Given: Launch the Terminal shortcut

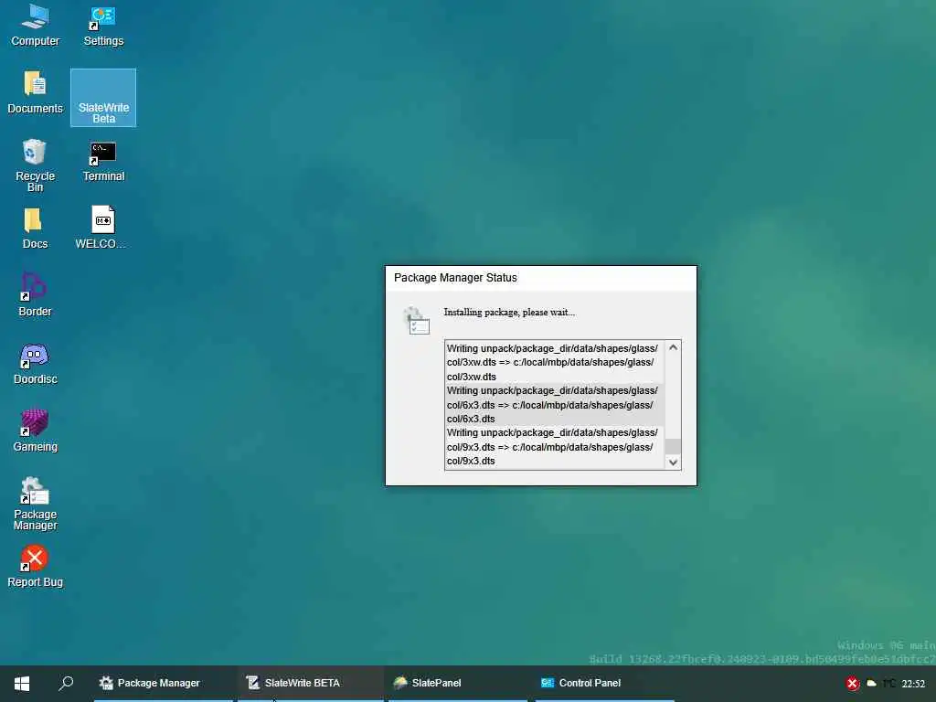Looking at the screenshot, I should (103, 161).
